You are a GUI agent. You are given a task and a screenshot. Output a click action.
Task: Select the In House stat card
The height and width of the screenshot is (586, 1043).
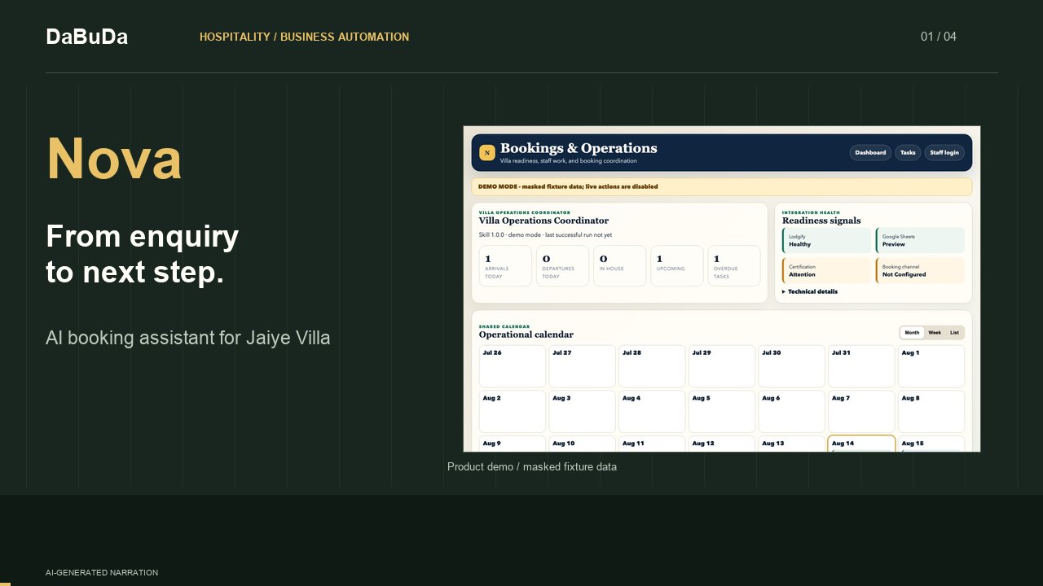(619, 266)
